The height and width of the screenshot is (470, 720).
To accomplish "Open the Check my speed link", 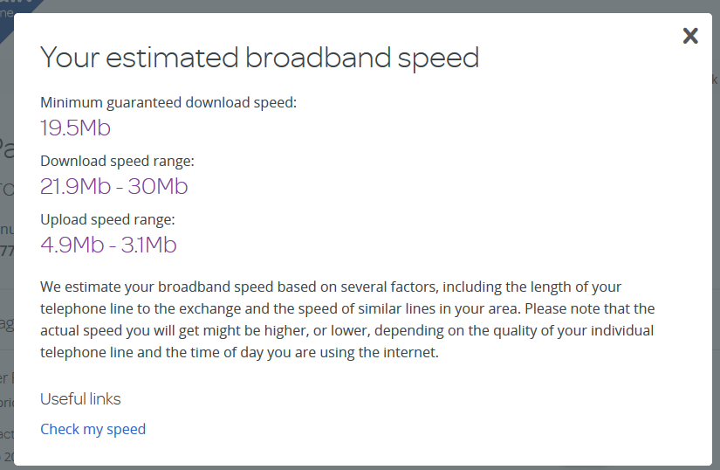I will click(93, 429).
